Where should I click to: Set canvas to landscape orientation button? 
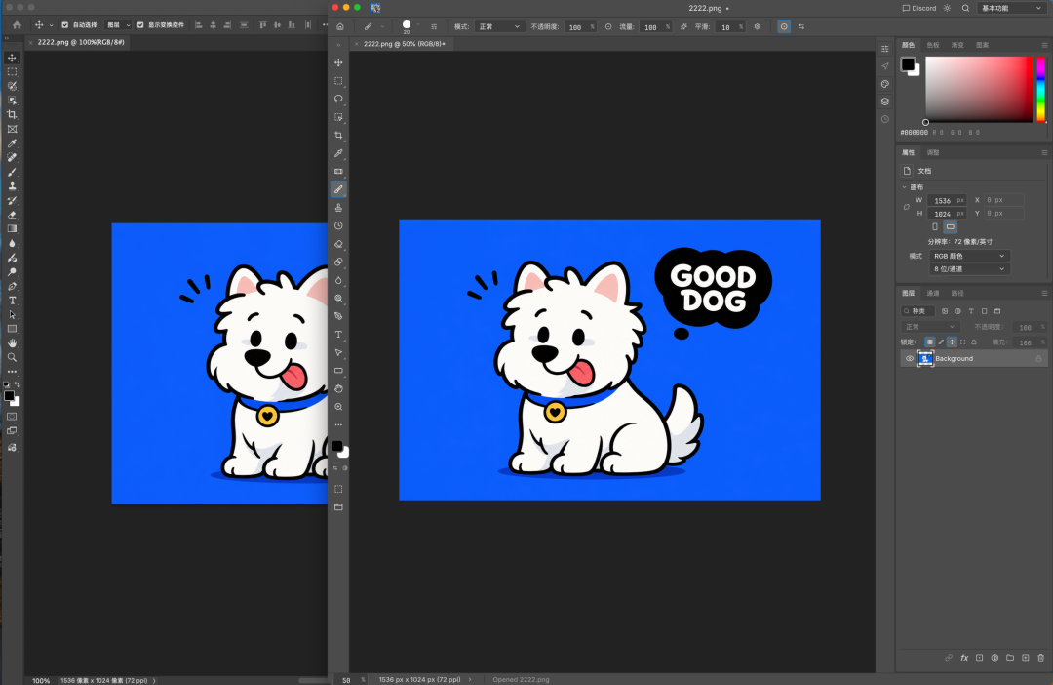950,226
